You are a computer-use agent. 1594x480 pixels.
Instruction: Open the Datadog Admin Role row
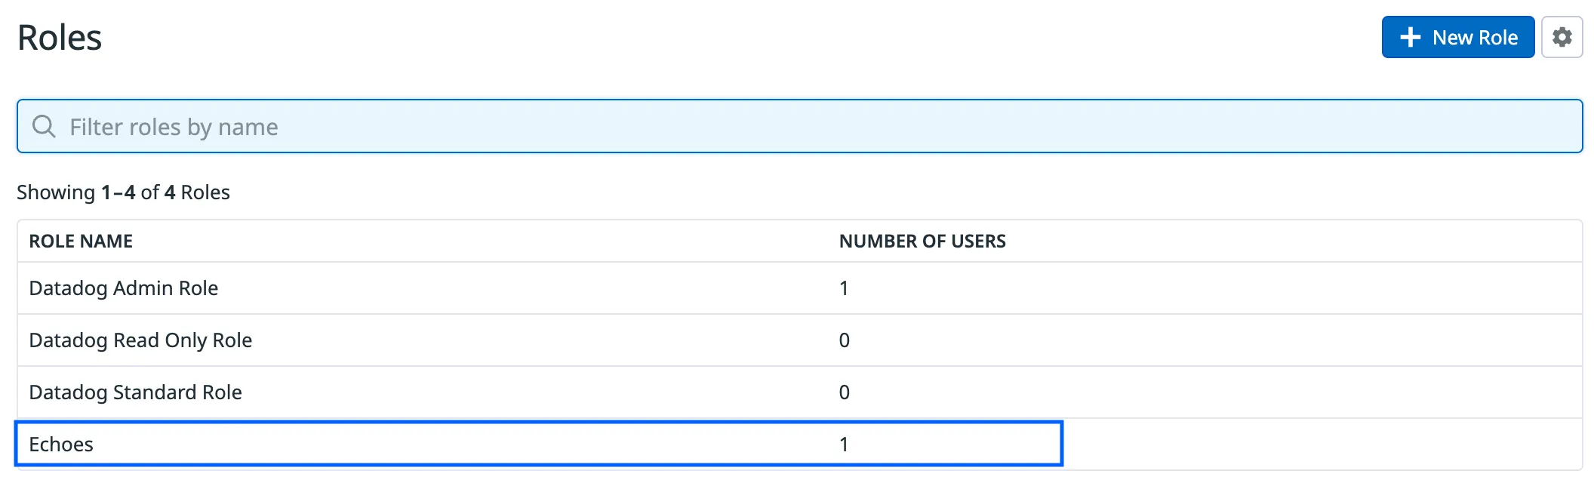click(799, 288)
